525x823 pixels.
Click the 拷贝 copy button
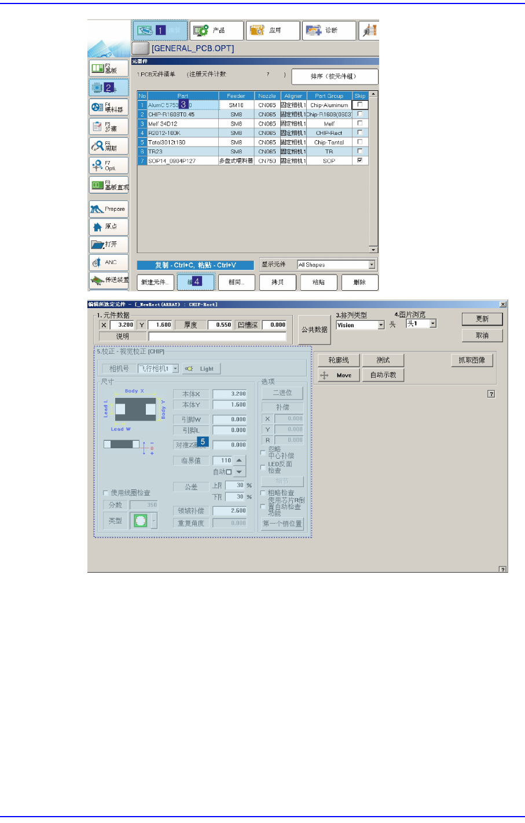(278, 282)
